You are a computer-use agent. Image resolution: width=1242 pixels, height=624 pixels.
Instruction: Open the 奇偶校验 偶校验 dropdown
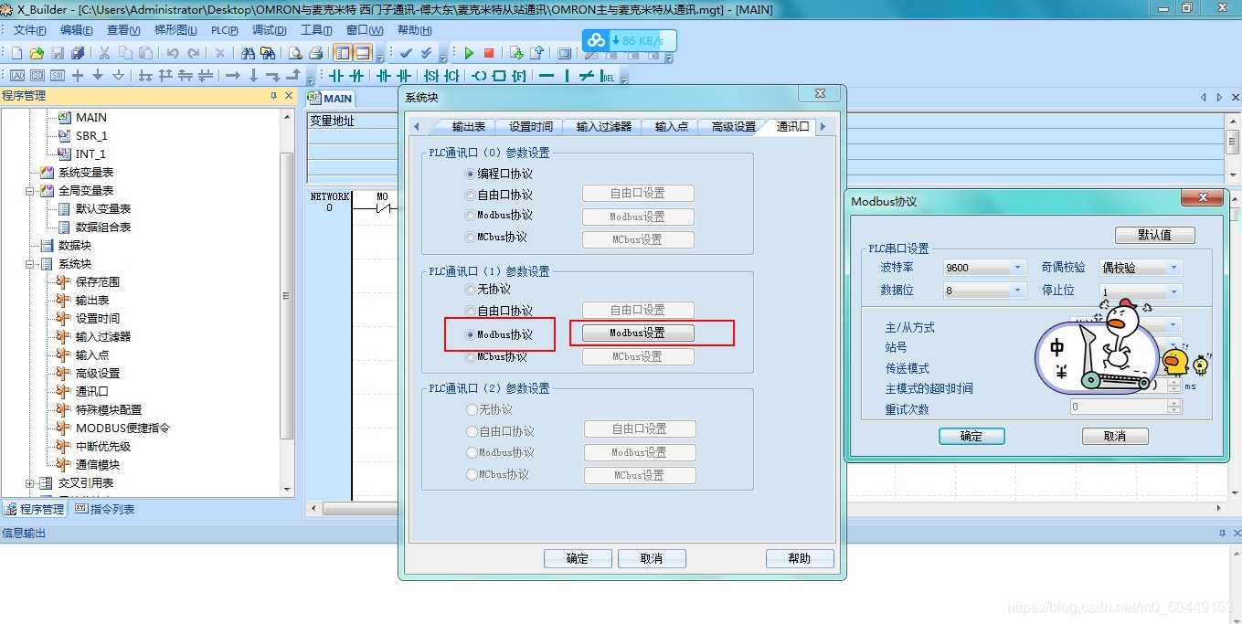pyautogui.click(x=1174, y=268)
